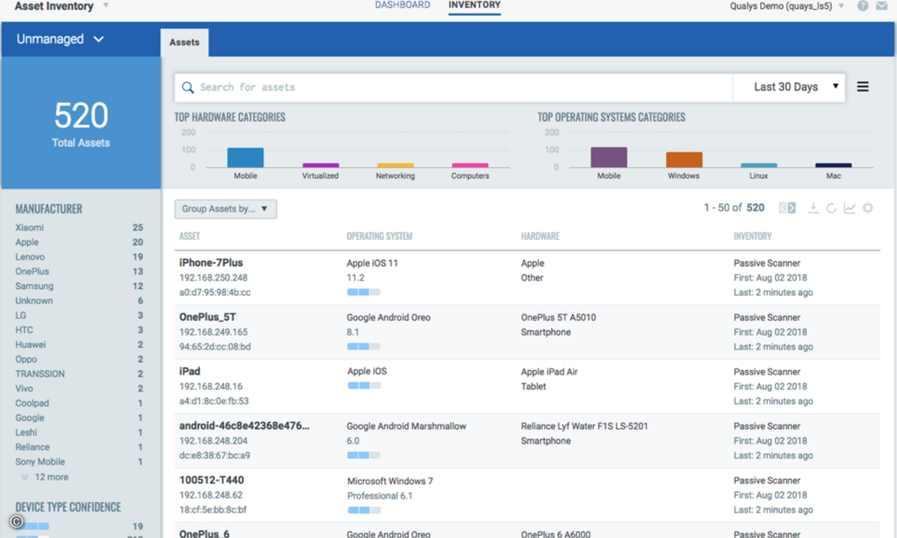Click the 520 Total Assets tile
This screenshot has width=897, height=538.
coord(81,123)
